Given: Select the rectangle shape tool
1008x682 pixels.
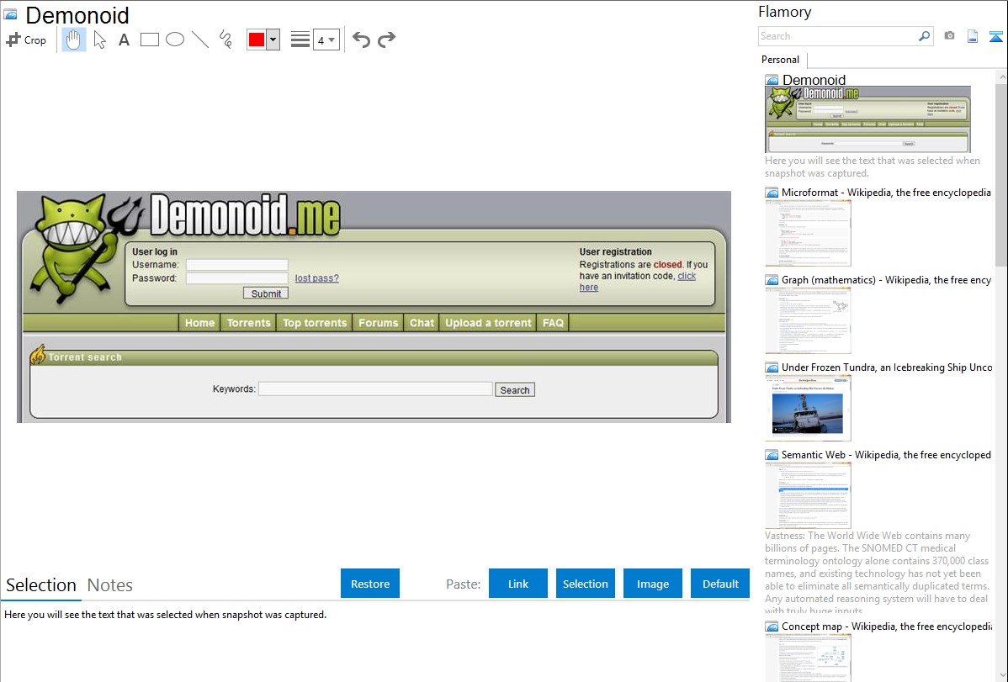Looking at the screenshot, I should click(x=149, y=40).
